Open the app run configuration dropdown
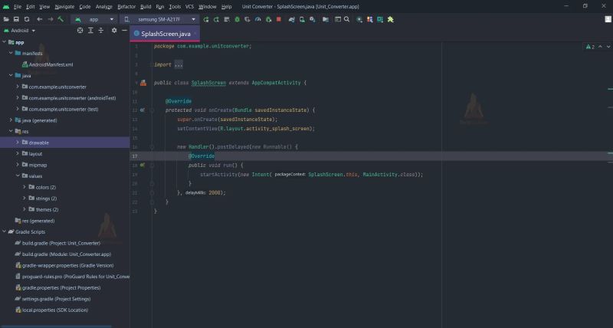The width and height of the screenshot is (613, 328). pyautogui.click(x=94, y=19)
